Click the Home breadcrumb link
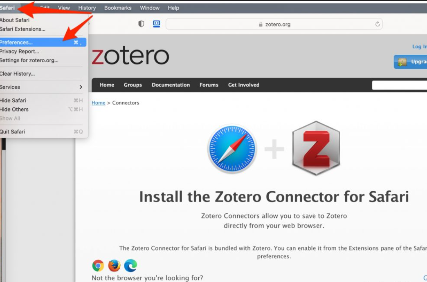This screenshot has height=282, width=427. 98,103
